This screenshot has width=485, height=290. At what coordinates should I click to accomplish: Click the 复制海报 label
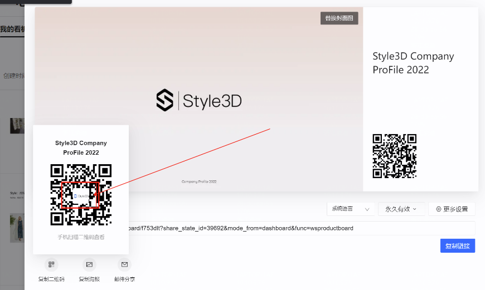click(89, 279)
